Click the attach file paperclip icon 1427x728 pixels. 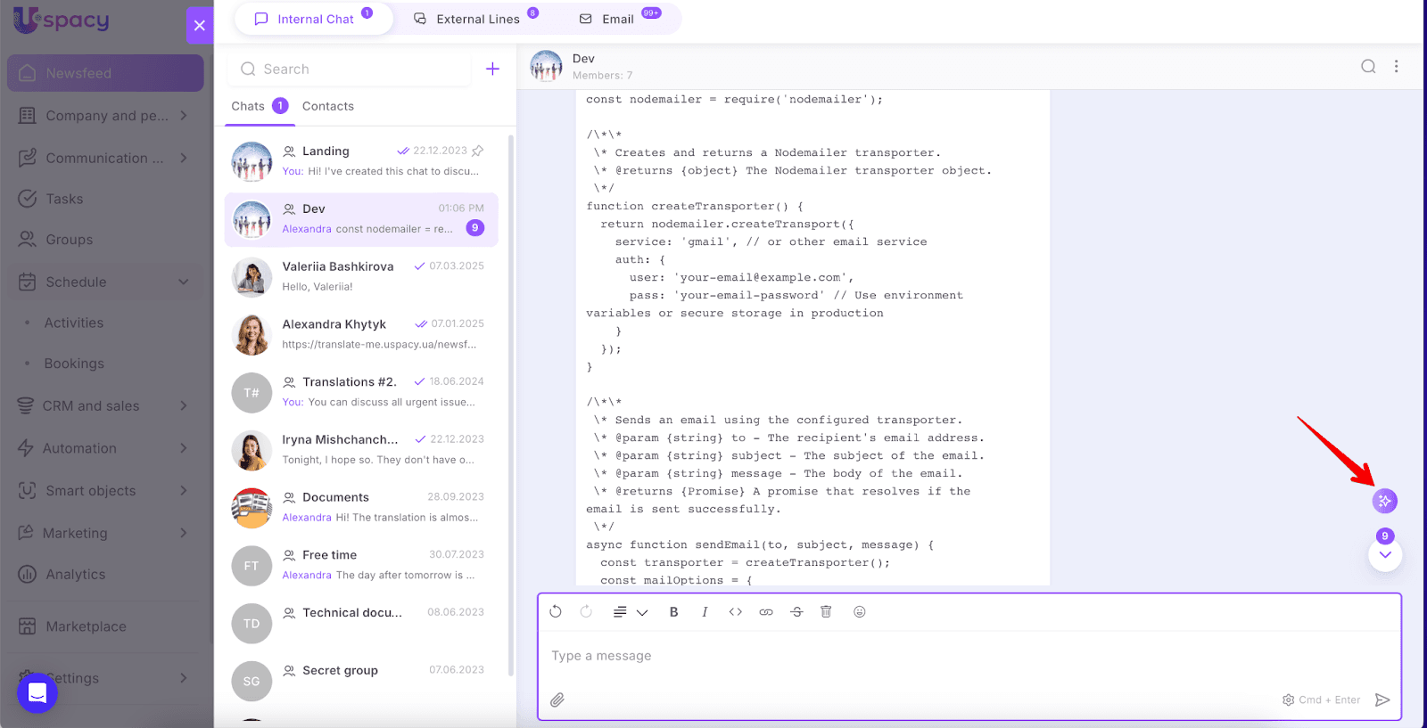click(x=557, y=699)
